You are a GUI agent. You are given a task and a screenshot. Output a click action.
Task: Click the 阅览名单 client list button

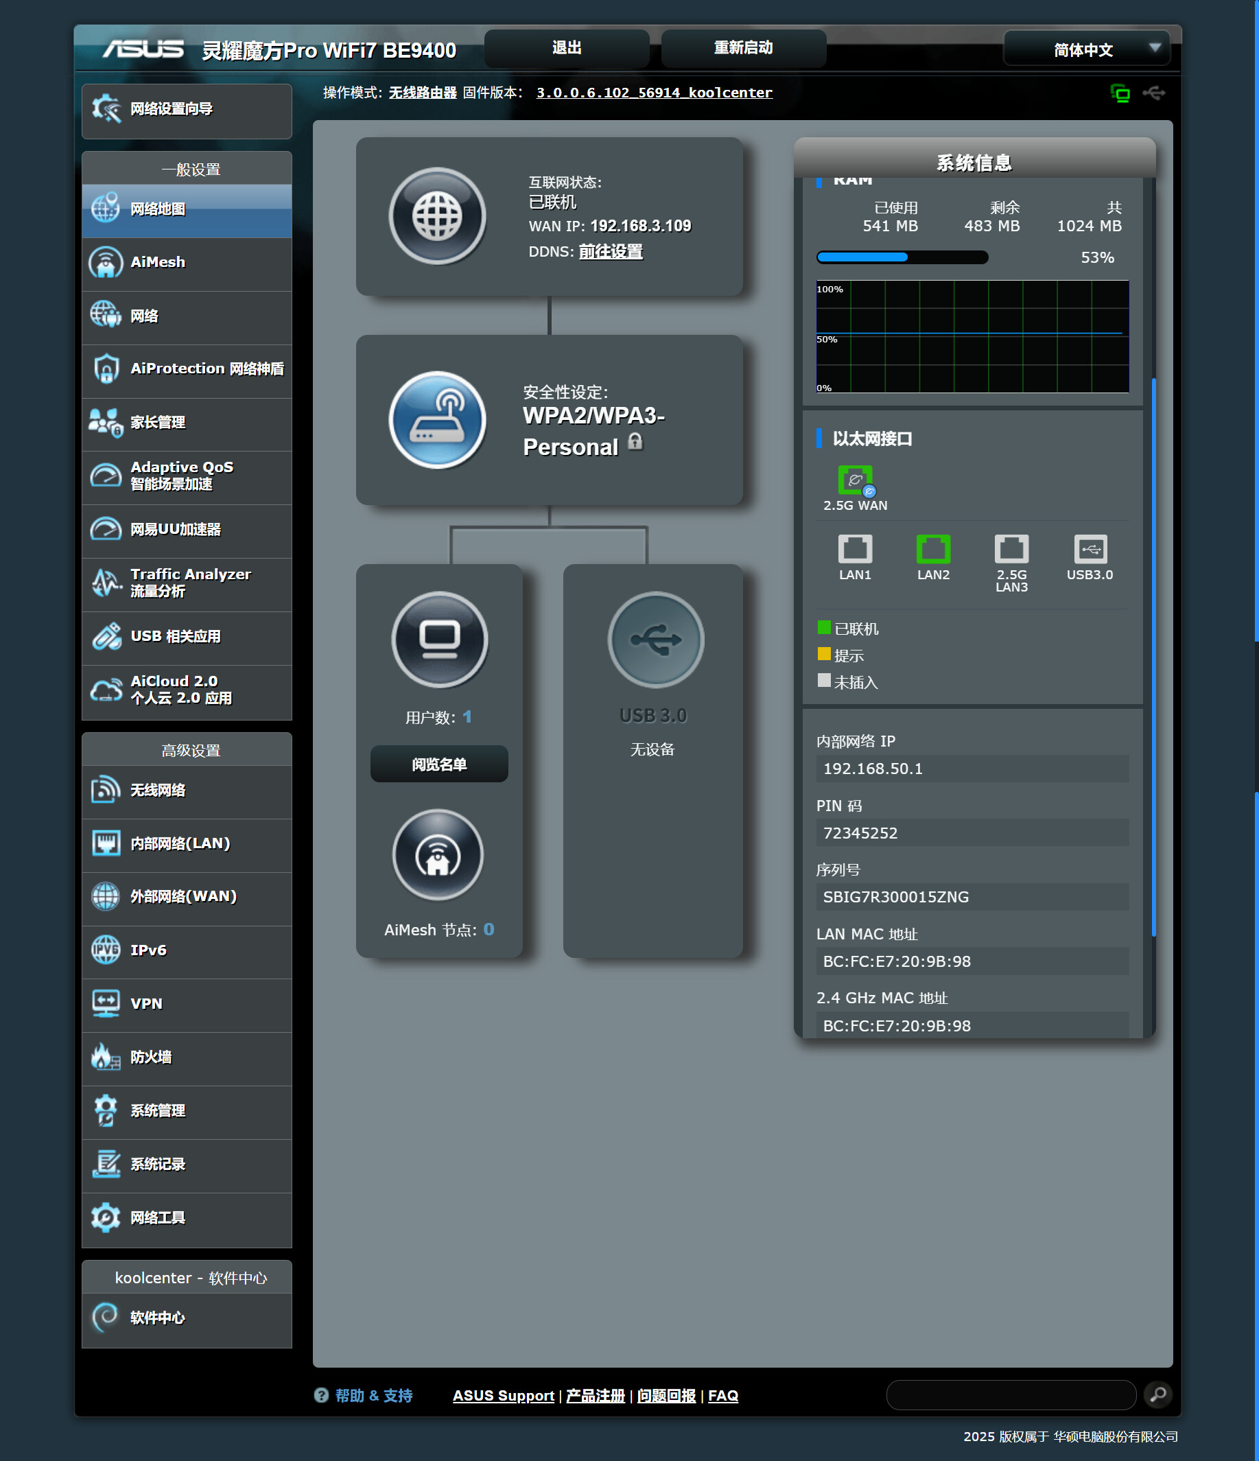pos(438,764)
